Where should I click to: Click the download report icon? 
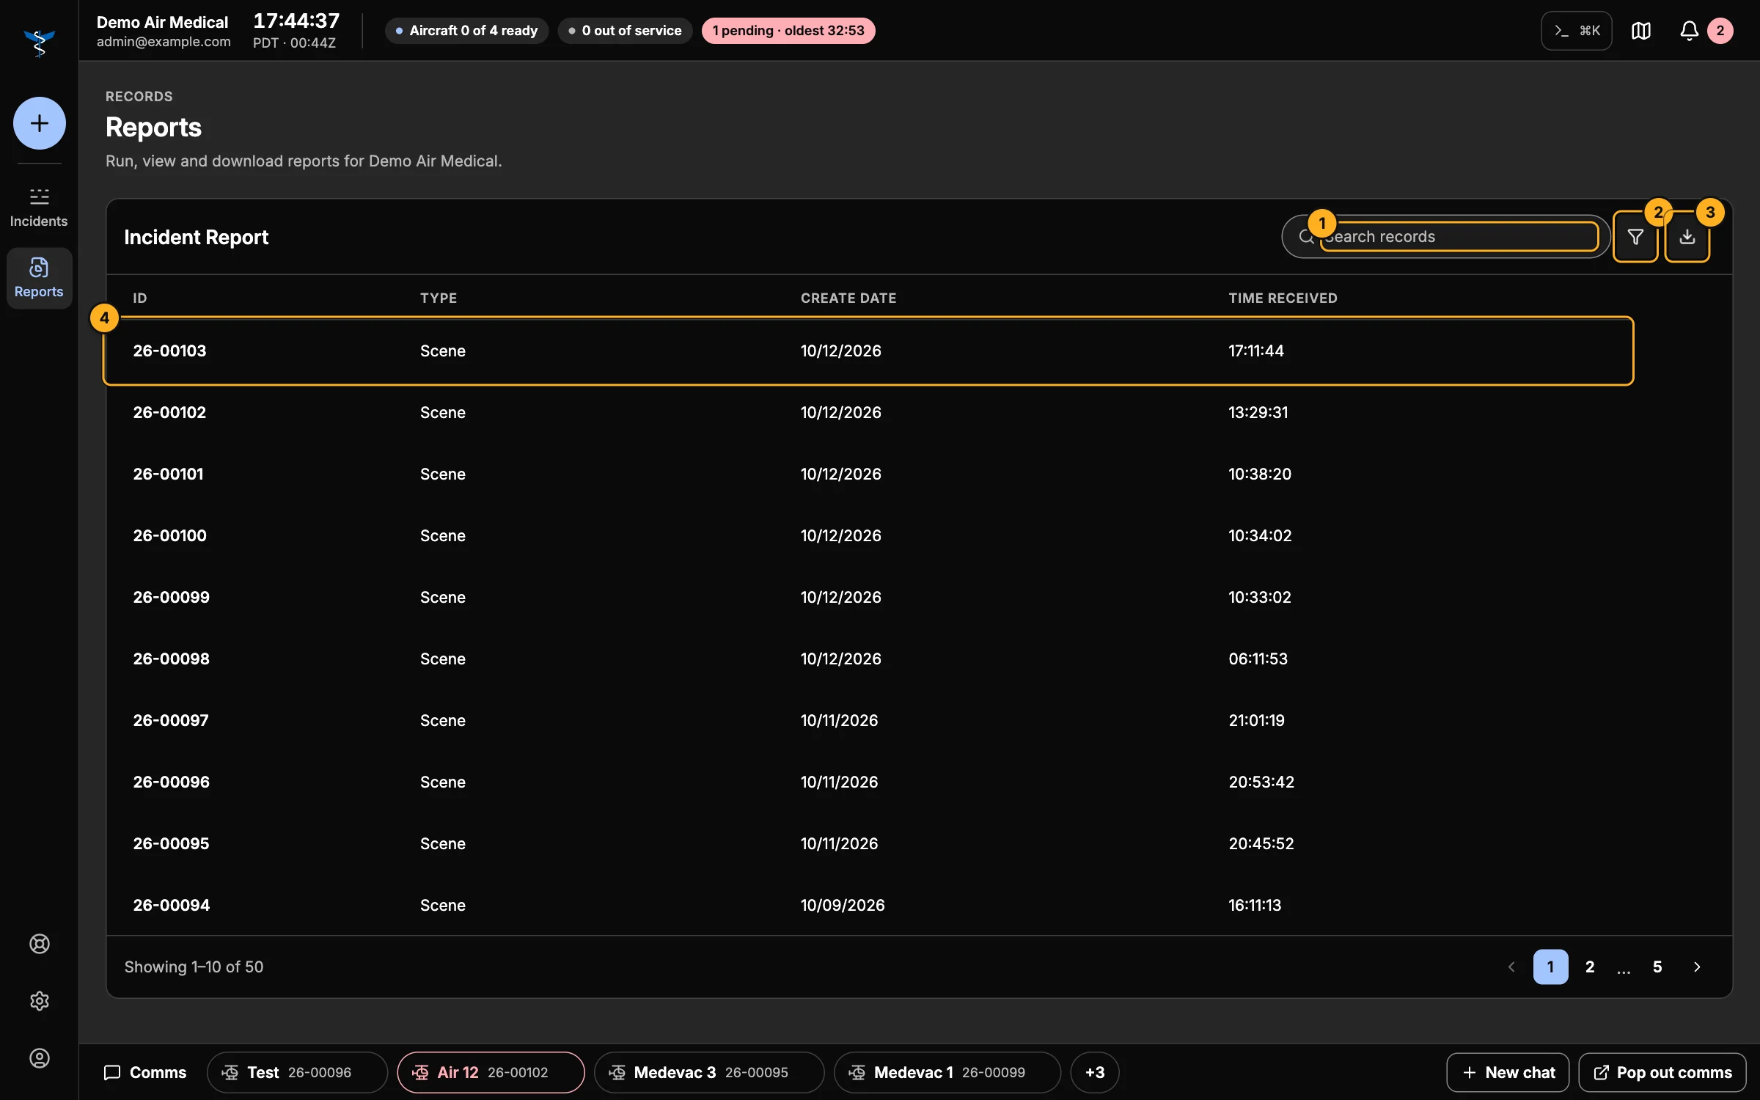pyautogui.click(x=1687, y=237)
